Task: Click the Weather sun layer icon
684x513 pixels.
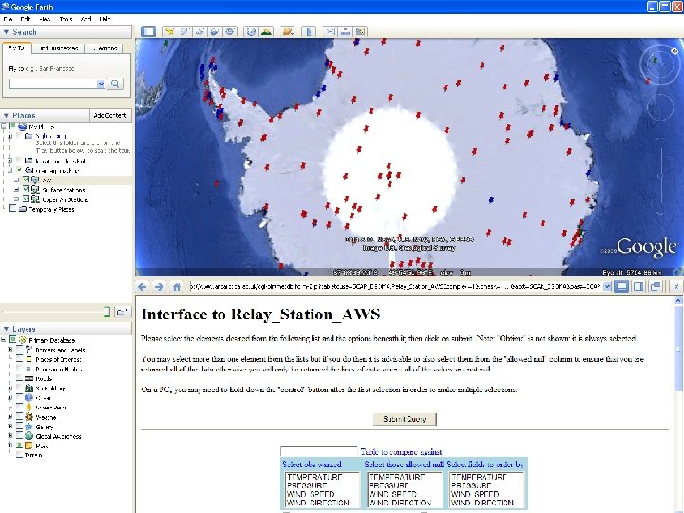Action: click(x=28, y=417)
